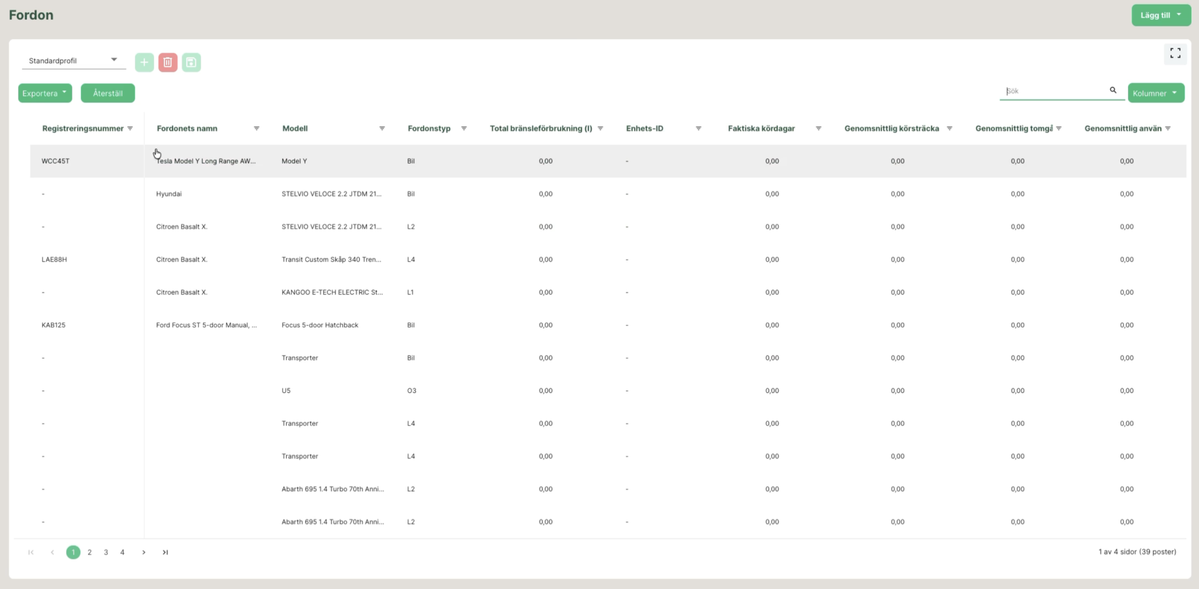Go to page 4
Viewport: 1199px width, 589px height.
coord(122,552)
